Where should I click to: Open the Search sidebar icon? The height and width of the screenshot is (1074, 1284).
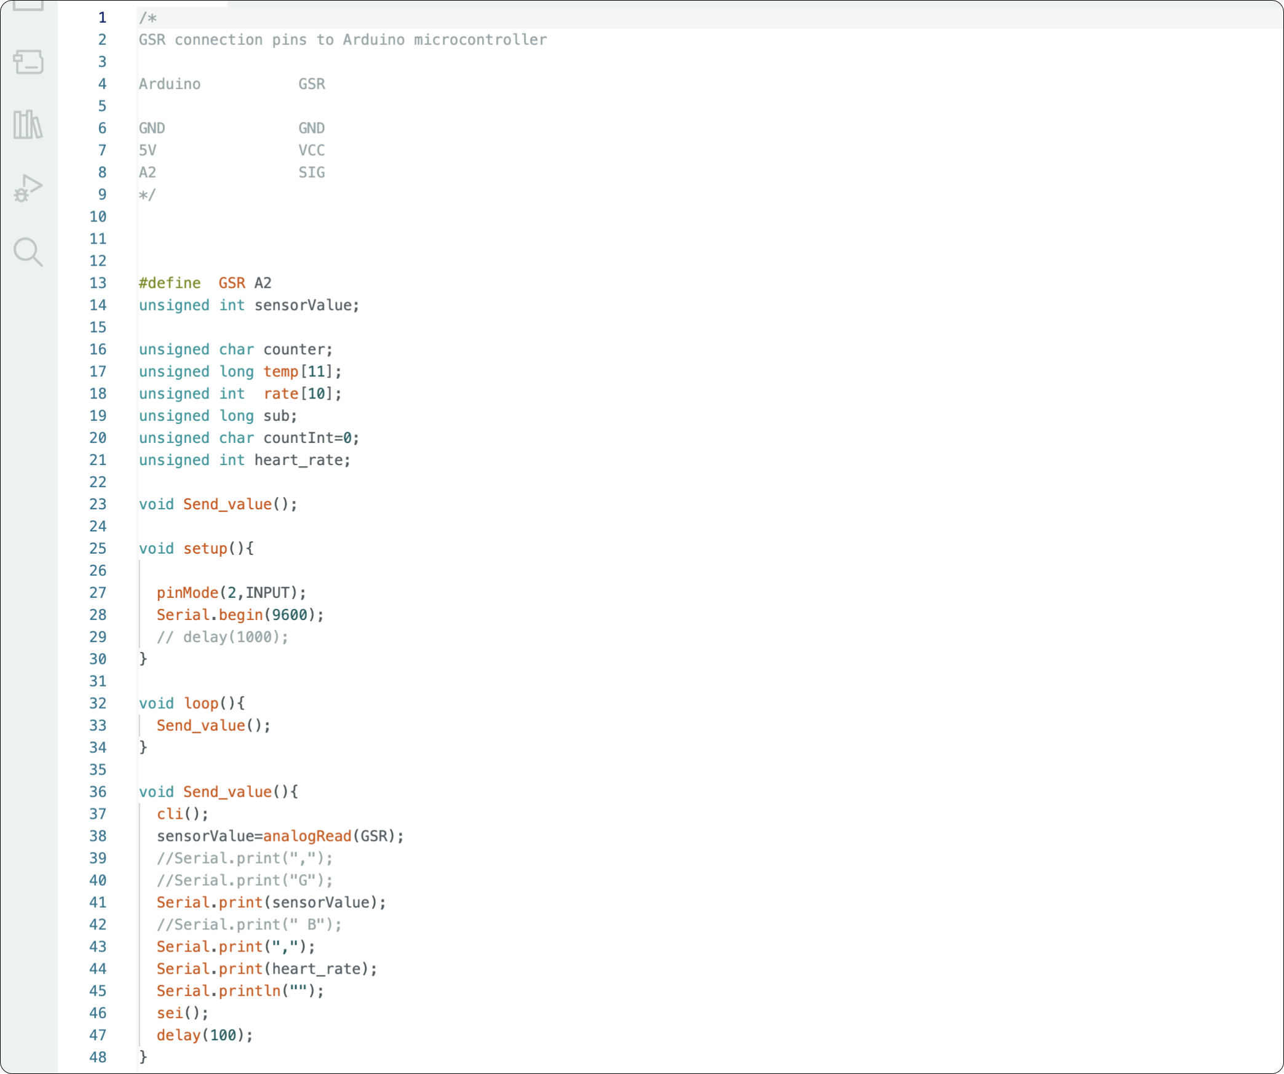pyautogui.click(x=28, y=252)
